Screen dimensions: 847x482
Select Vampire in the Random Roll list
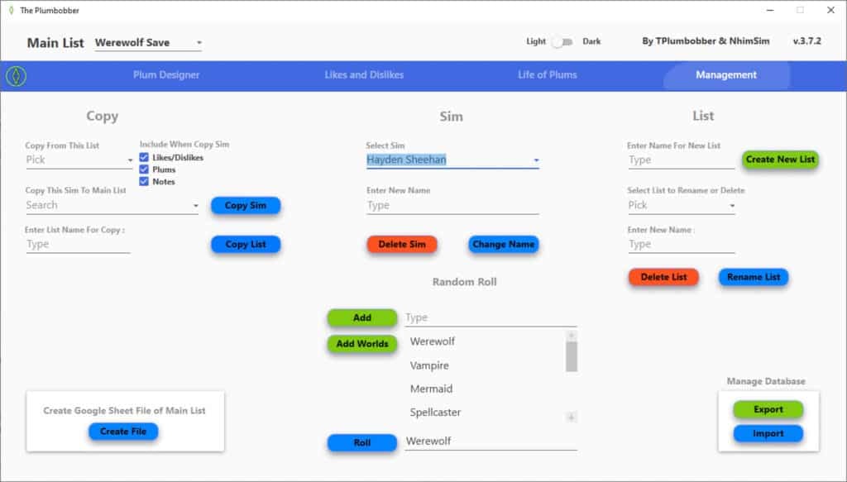click(429, 365)
